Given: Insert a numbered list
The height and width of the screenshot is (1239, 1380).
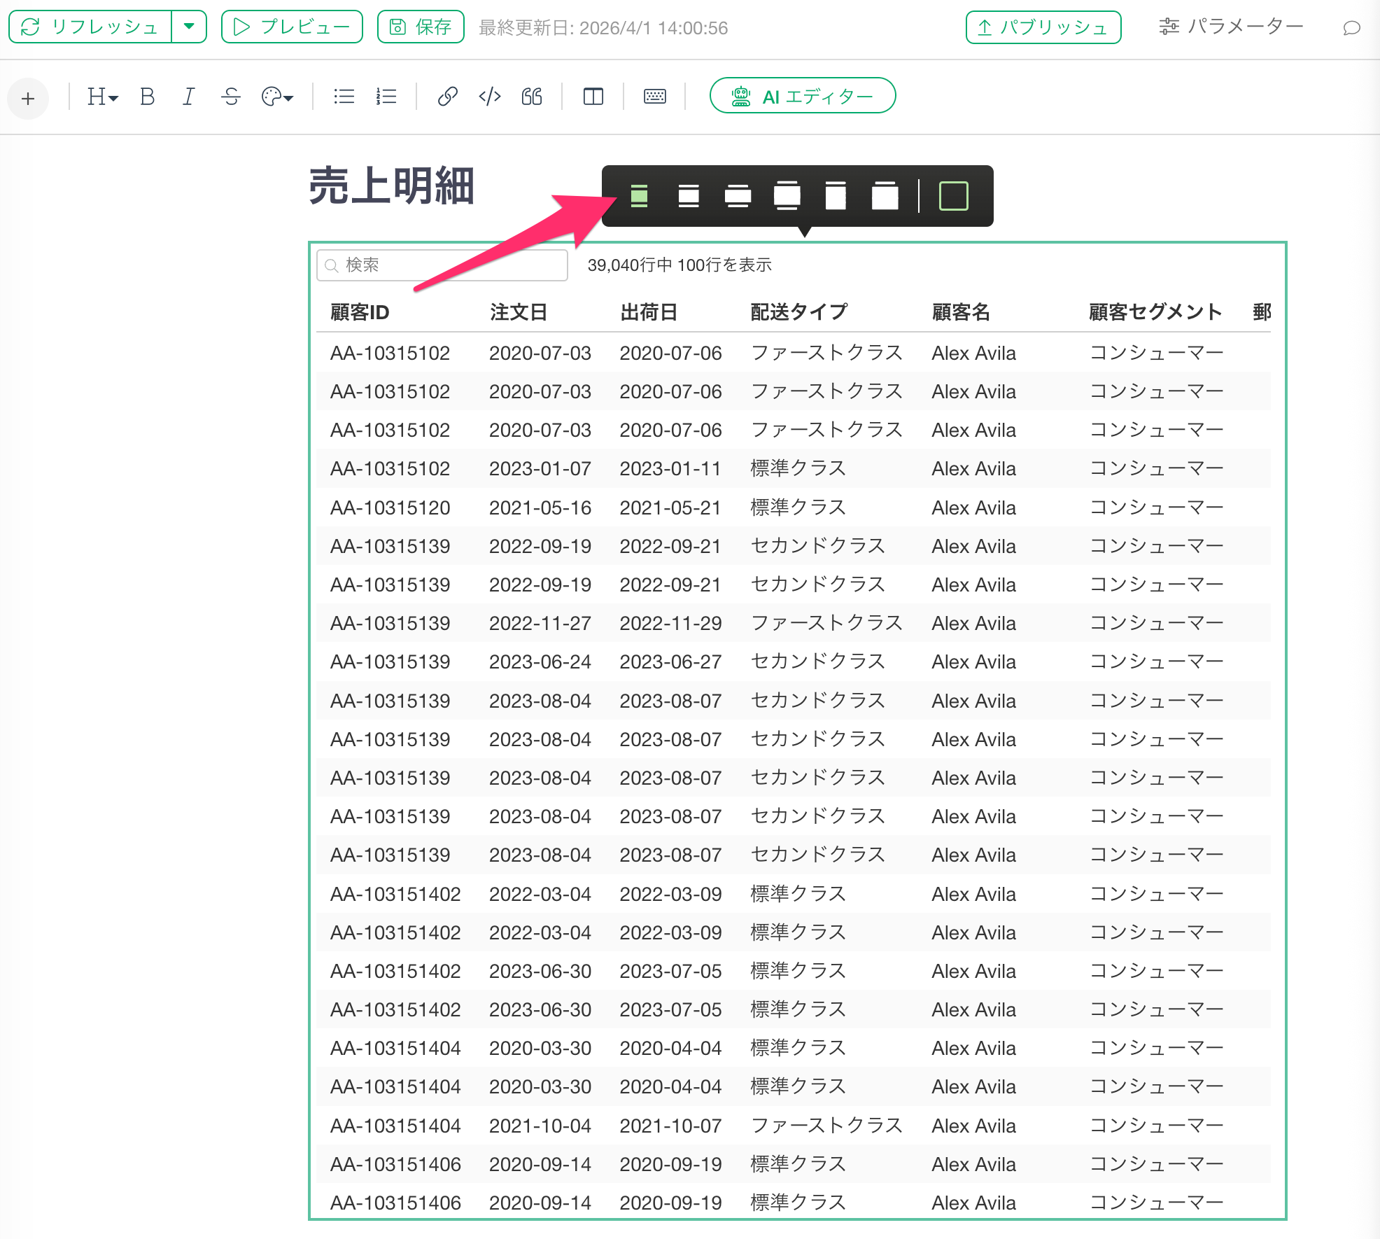Looking at the screenshot, I should 386,97.
